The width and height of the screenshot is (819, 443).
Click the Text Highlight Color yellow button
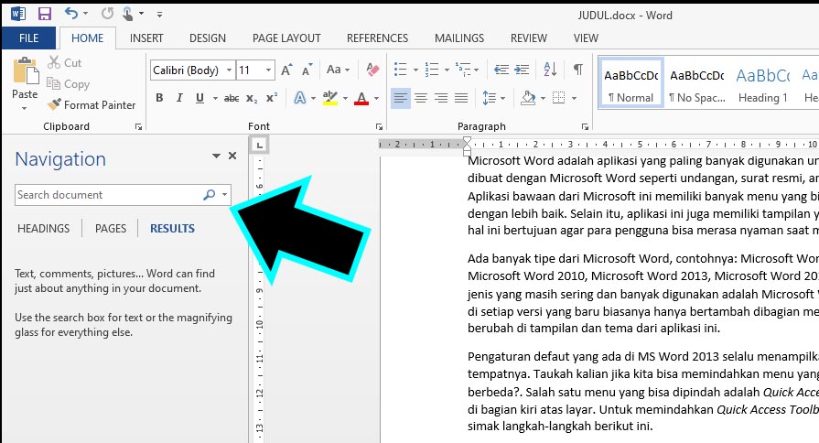330,98
